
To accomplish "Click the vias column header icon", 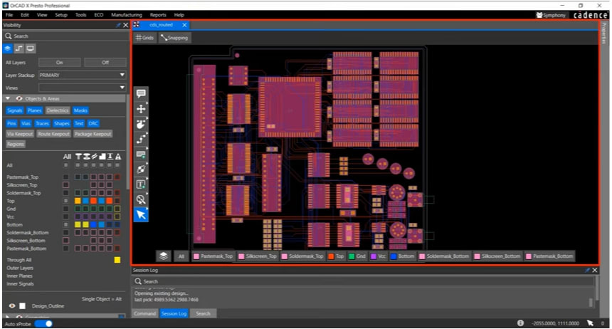I will pos(86,156).
